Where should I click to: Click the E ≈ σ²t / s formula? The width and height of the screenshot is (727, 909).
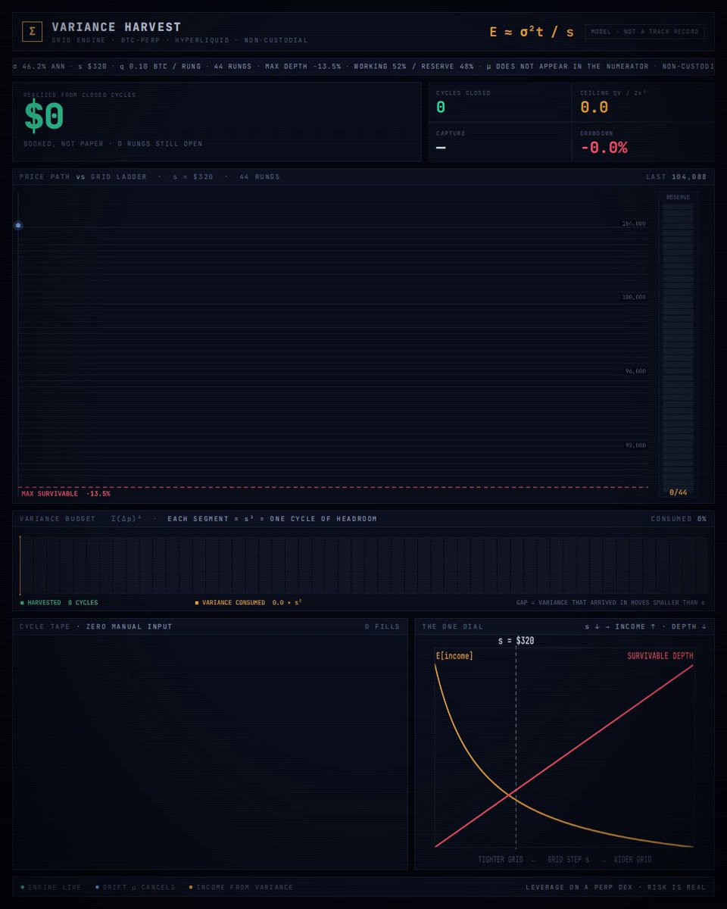point(532,32)
